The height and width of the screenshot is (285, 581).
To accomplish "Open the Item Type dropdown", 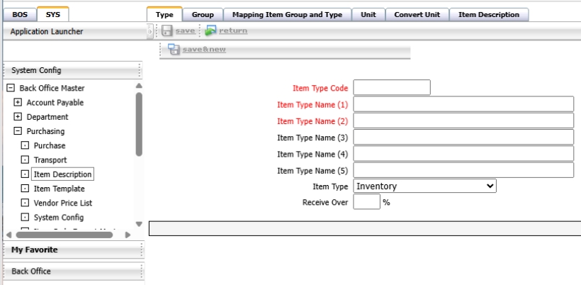I will [x=424, y=186].
